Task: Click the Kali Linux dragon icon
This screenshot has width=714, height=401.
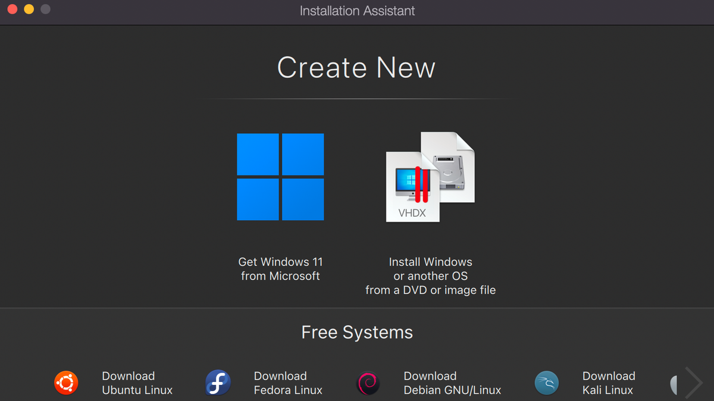Action: point(547,383)
